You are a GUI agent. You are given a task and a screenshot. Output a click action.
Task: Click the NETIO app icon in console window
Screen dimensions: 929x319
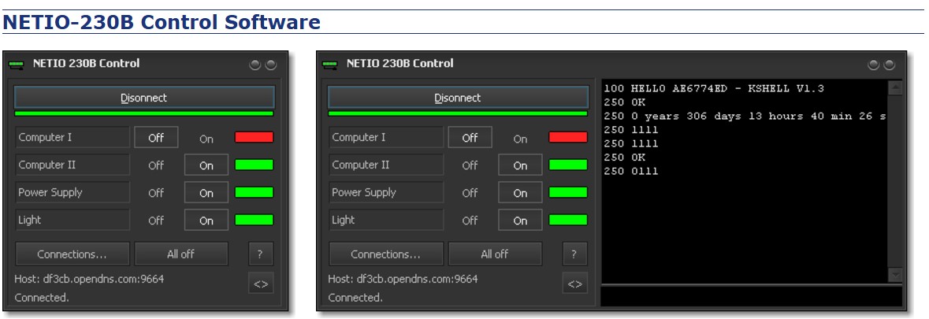(329, 64)
